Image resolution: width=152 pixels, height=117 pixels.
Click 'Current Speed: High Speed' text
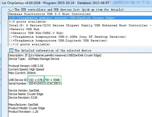(x=26, y=69)
